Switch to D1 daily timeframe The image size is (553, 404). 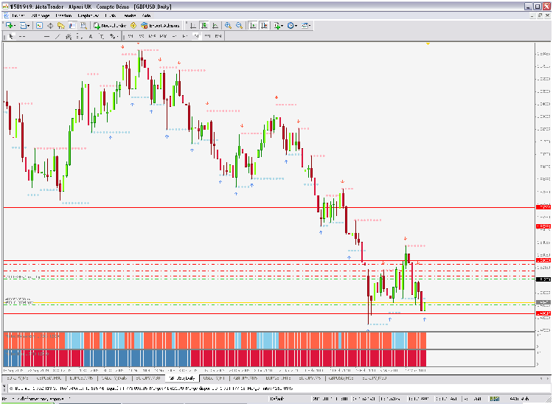(195, 36)
